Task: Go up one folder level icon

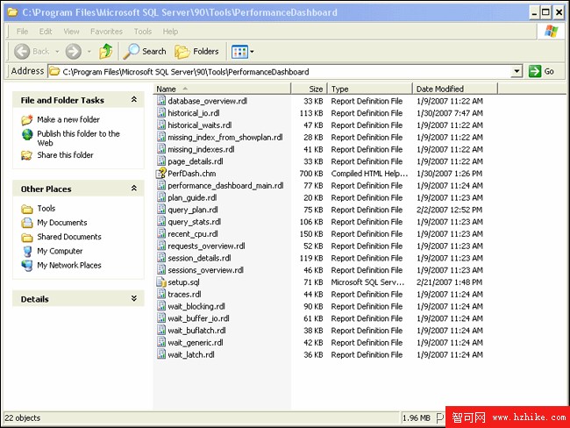Action: click(x=106, y=51)
